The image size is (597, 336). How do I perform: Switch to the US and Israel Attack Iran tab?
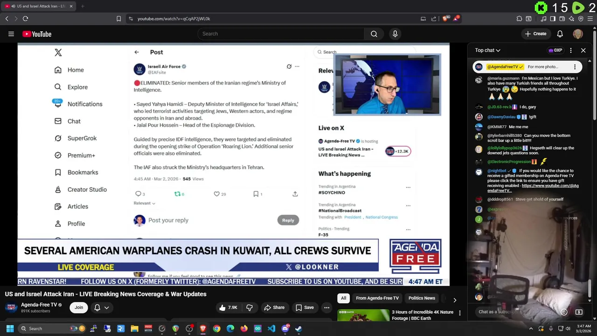coord(38,6)
